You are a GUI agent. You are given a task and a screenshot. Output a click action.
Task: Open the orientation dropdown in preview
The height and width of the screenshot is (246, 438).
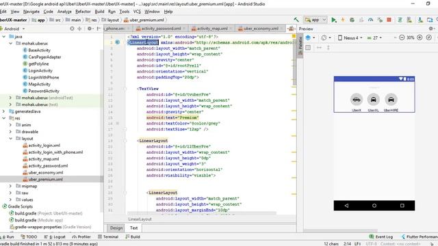(326, 38)
